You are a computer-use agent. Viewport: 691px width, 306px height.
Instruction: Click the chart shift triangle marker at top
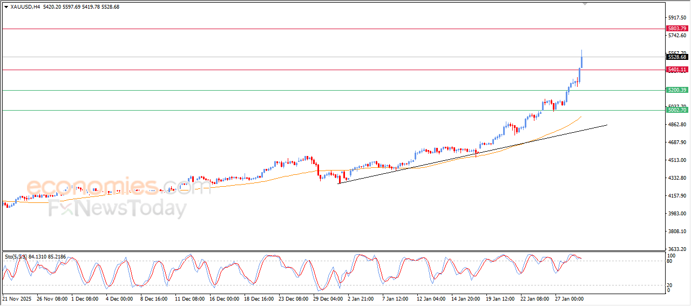(x=585, y=4)
